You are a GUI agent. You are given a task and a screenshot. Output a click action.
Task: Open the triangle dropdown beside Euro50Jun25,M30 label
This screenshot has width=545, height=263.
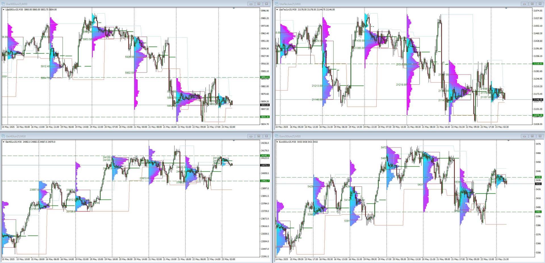click(x=277, y=142)
